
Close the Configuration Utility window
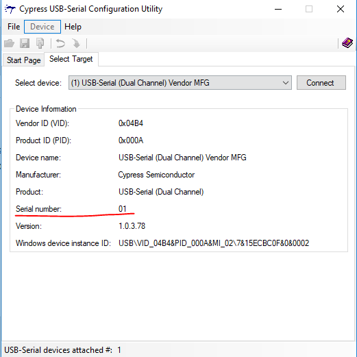tap(341, 9)
